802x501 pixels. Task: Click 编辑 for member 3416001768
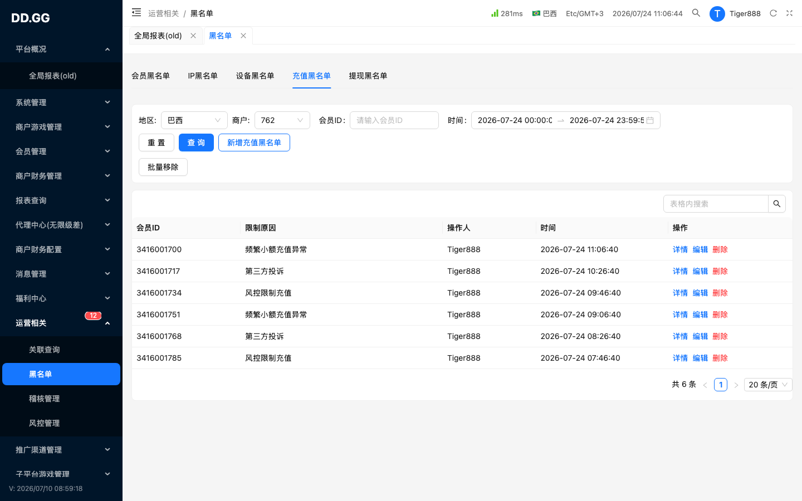tap(700, 336)
